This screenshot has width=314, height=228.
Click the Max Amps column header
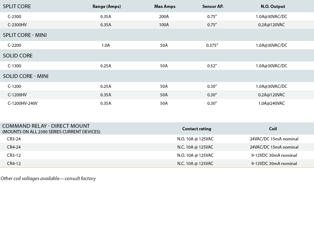pyautogui.click(x=165, y=6)
